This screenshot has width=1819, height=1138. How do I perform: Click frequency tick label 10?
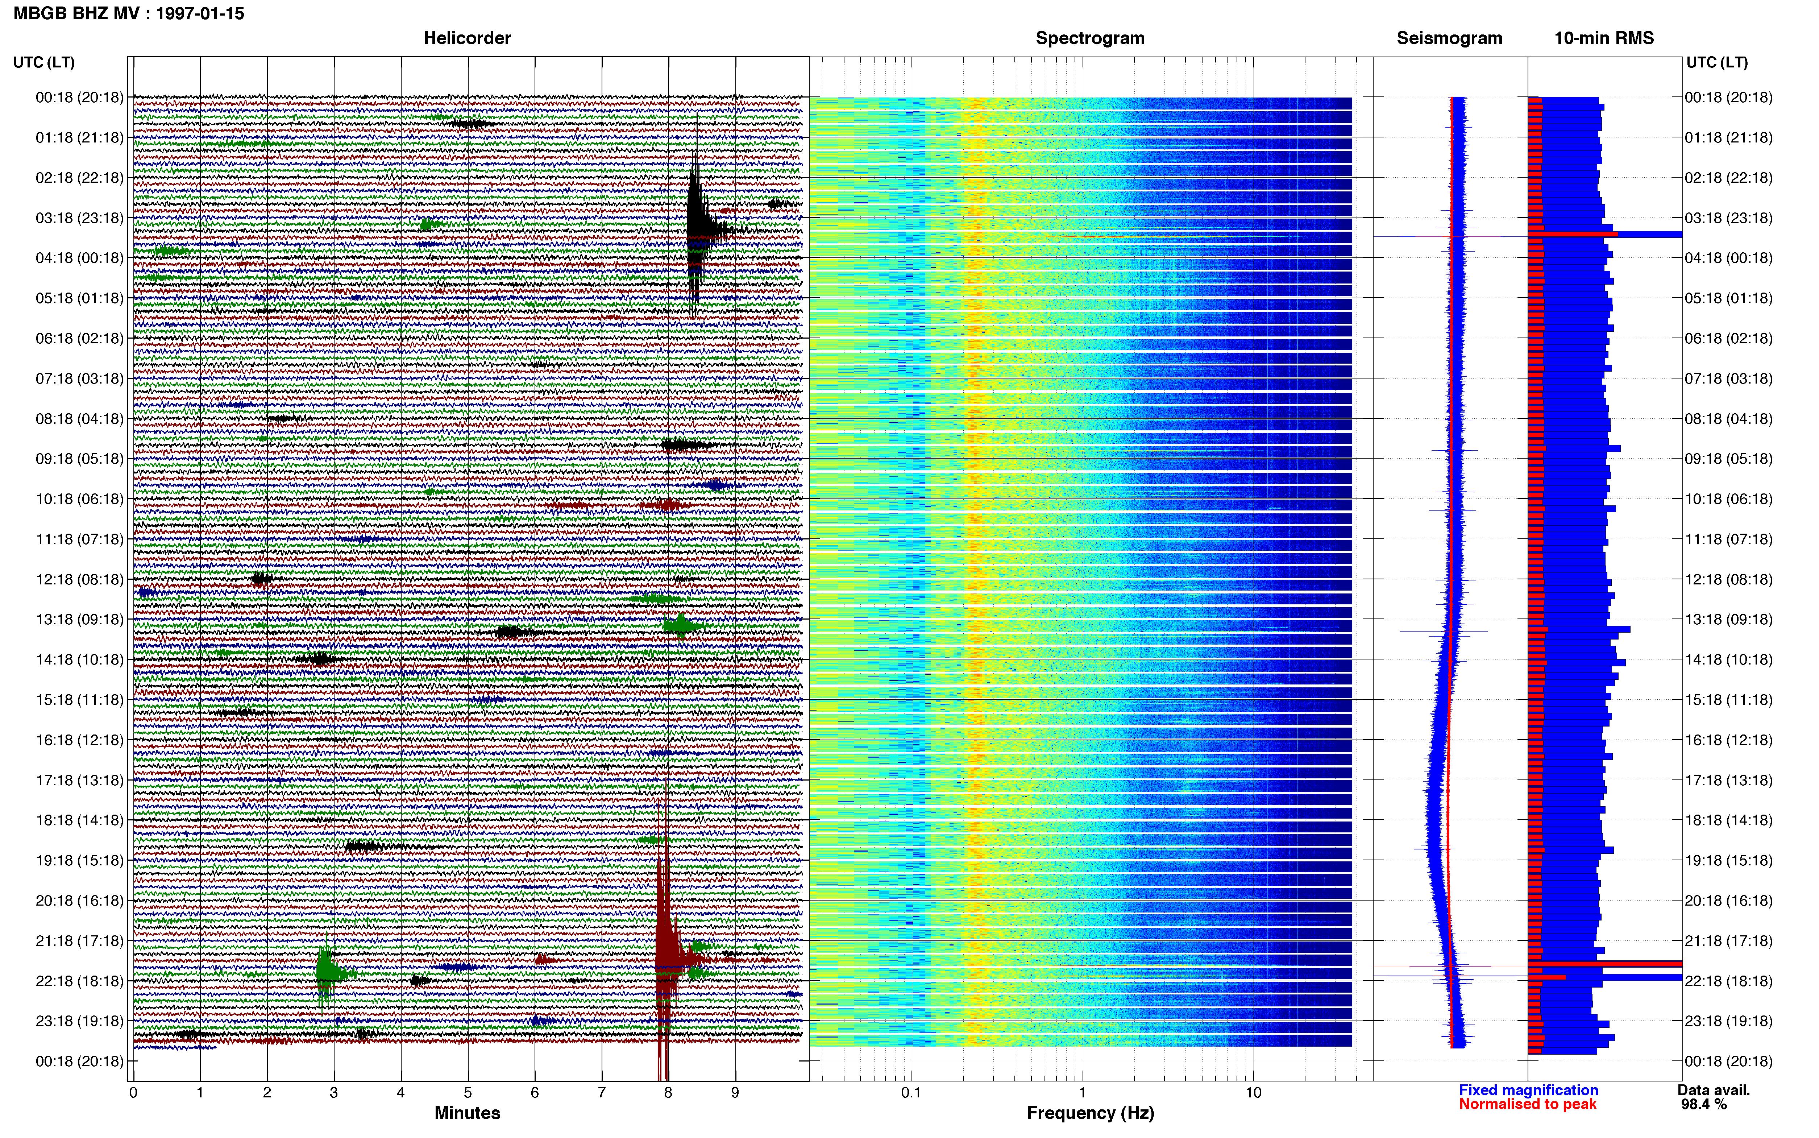tap(1253, 1092)
